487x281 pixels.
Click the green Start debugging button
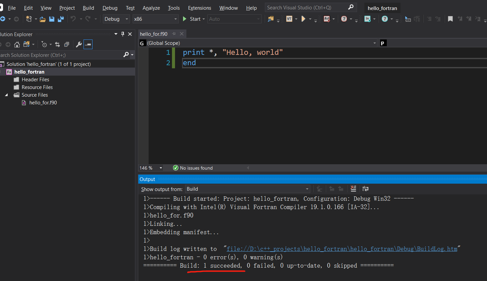[x=192, y=19]
